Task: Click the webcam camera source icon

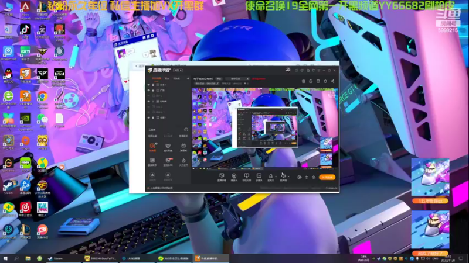Action: (234, 176)
